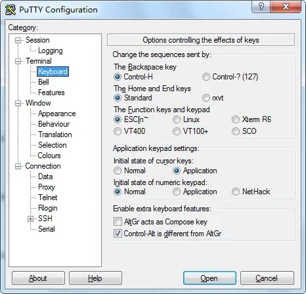Expand the SSH tree node

[30, 219]
